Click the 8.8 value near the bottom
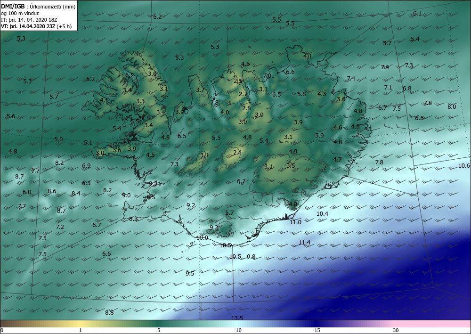This screenshot has height=334, width=471. pyautogui.click(x=109, y=312)
